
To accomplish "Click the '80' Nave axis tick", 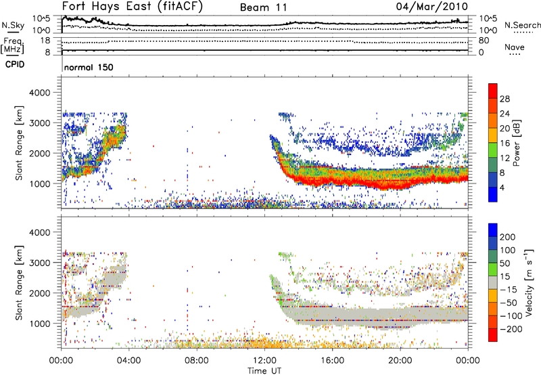I will pos(484,41).
